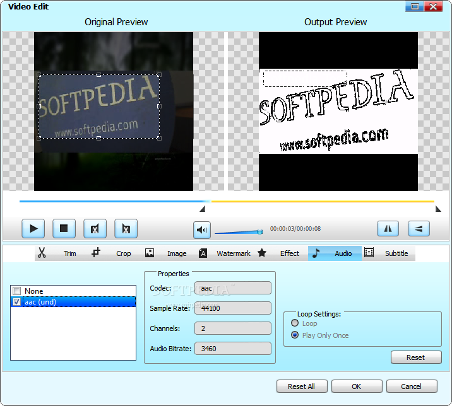Image resolution: width=452 pixels, height=406 pixels.
Task: Mute the audio with the speaker icon
Action: (x=202, y=229)
